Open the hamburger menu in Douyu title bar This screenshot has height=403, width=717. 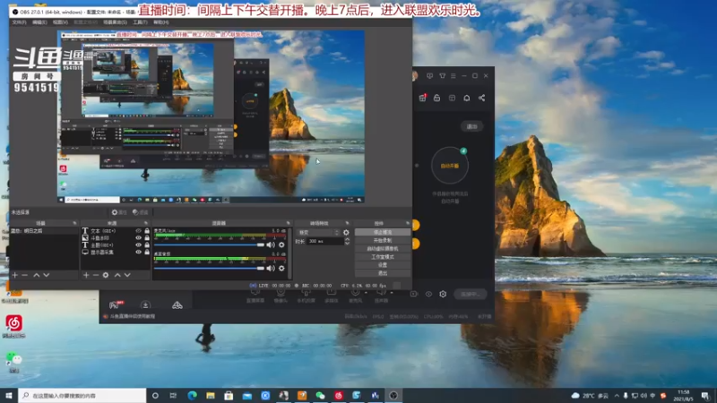(454, 76)
